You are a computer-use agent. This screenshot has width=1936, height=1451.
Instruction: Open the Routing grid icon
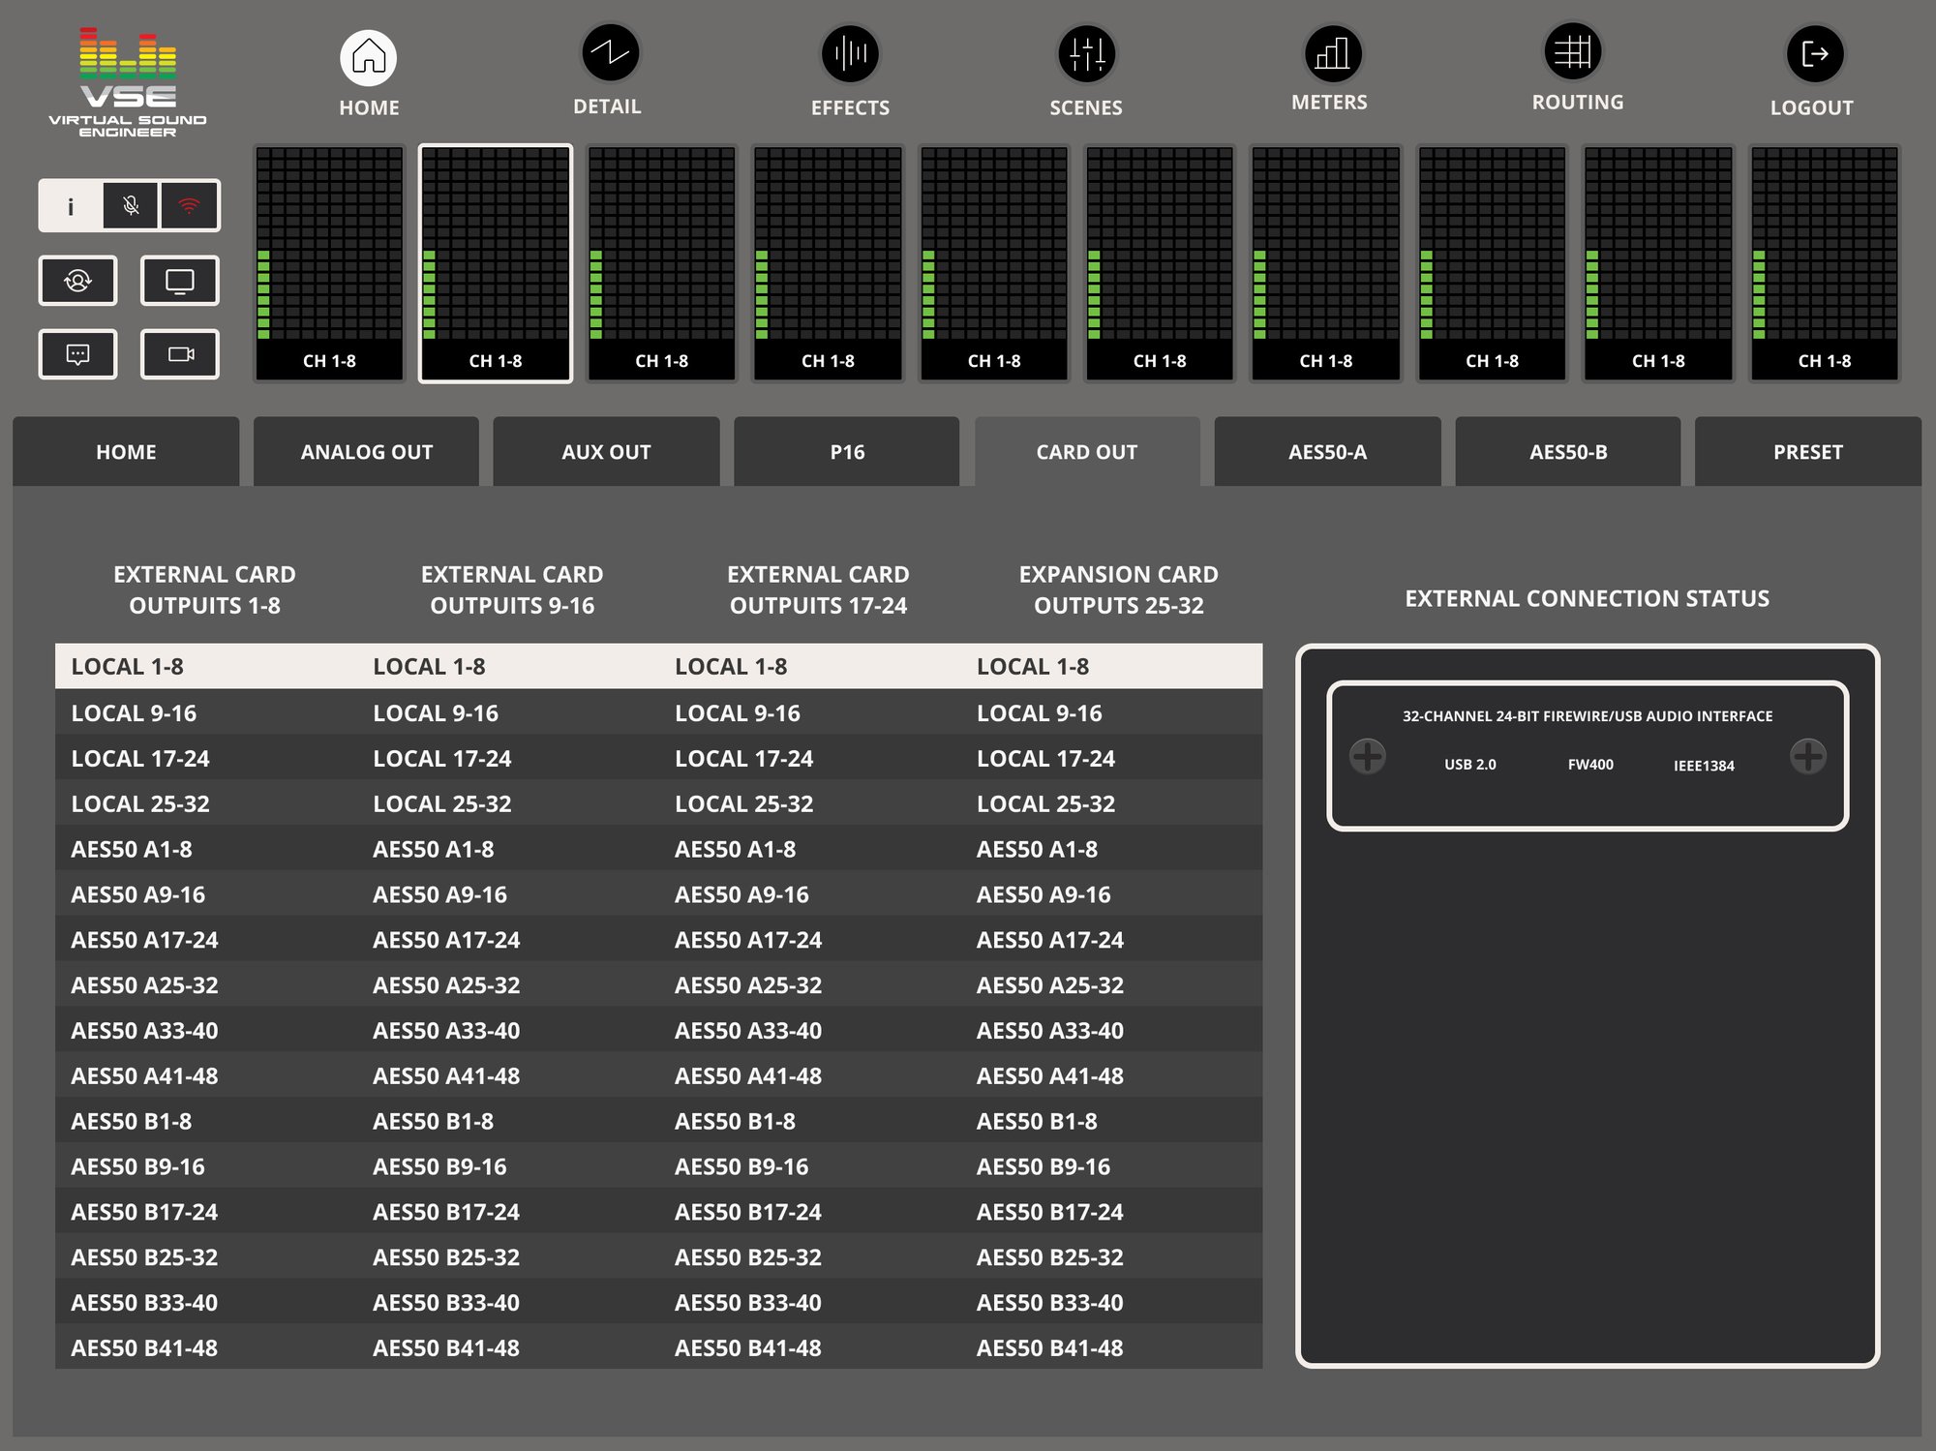pyautogui.click(x=1572, y=52)
